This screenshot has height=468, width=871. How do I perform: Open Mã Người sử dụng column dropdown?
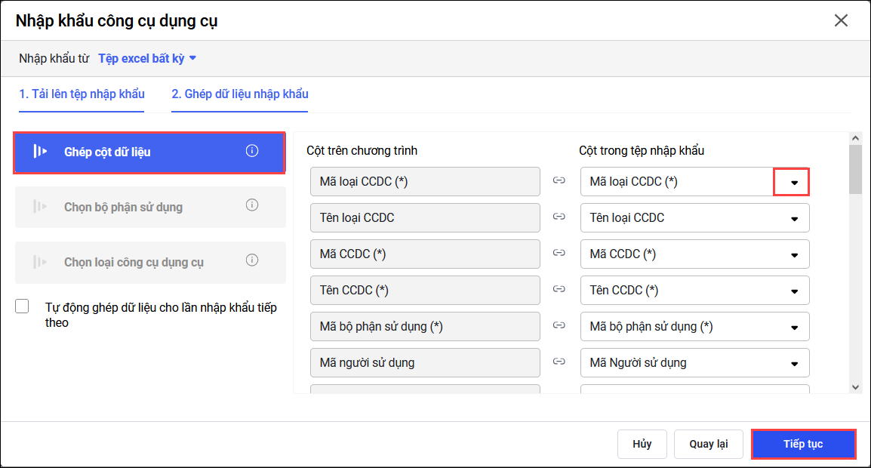(x=793, y=363)
